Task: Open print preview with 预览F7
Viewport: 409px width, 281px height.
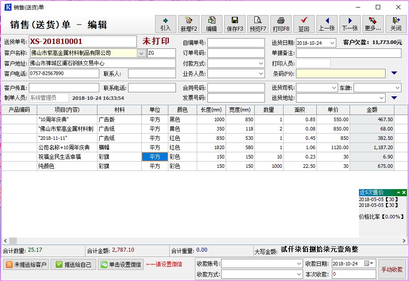Action: 258,24
